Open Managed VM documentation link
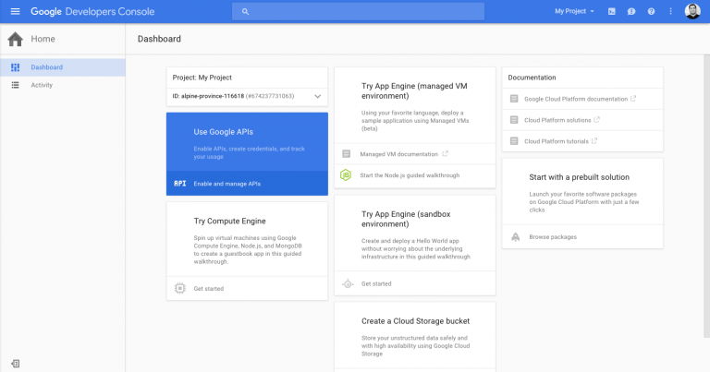This screenshot has width=710, height=372. coord(399,154)
